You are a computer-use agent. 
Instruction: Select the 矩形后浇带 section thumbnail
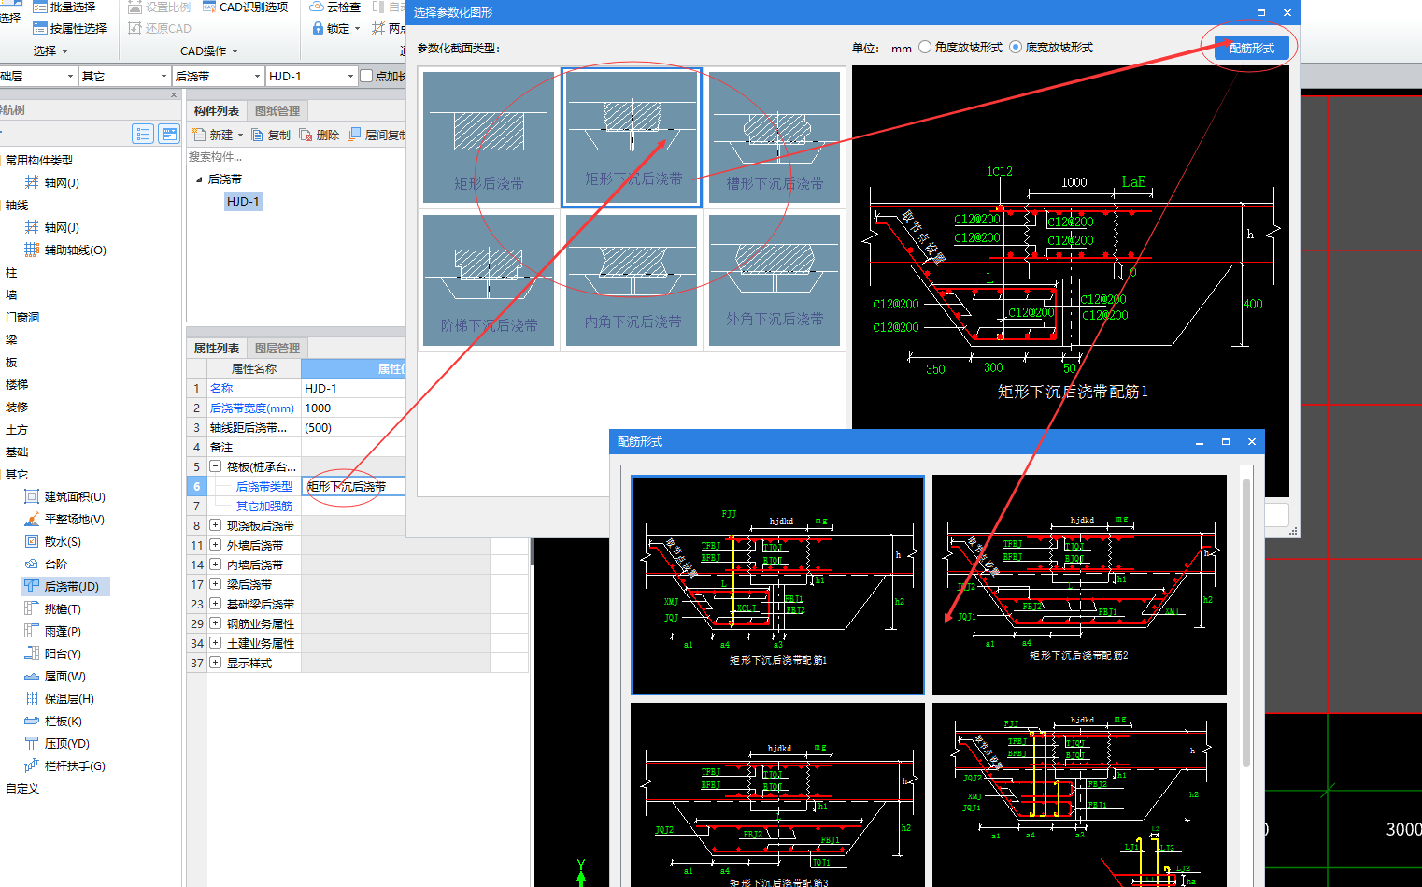click(489, 137)
